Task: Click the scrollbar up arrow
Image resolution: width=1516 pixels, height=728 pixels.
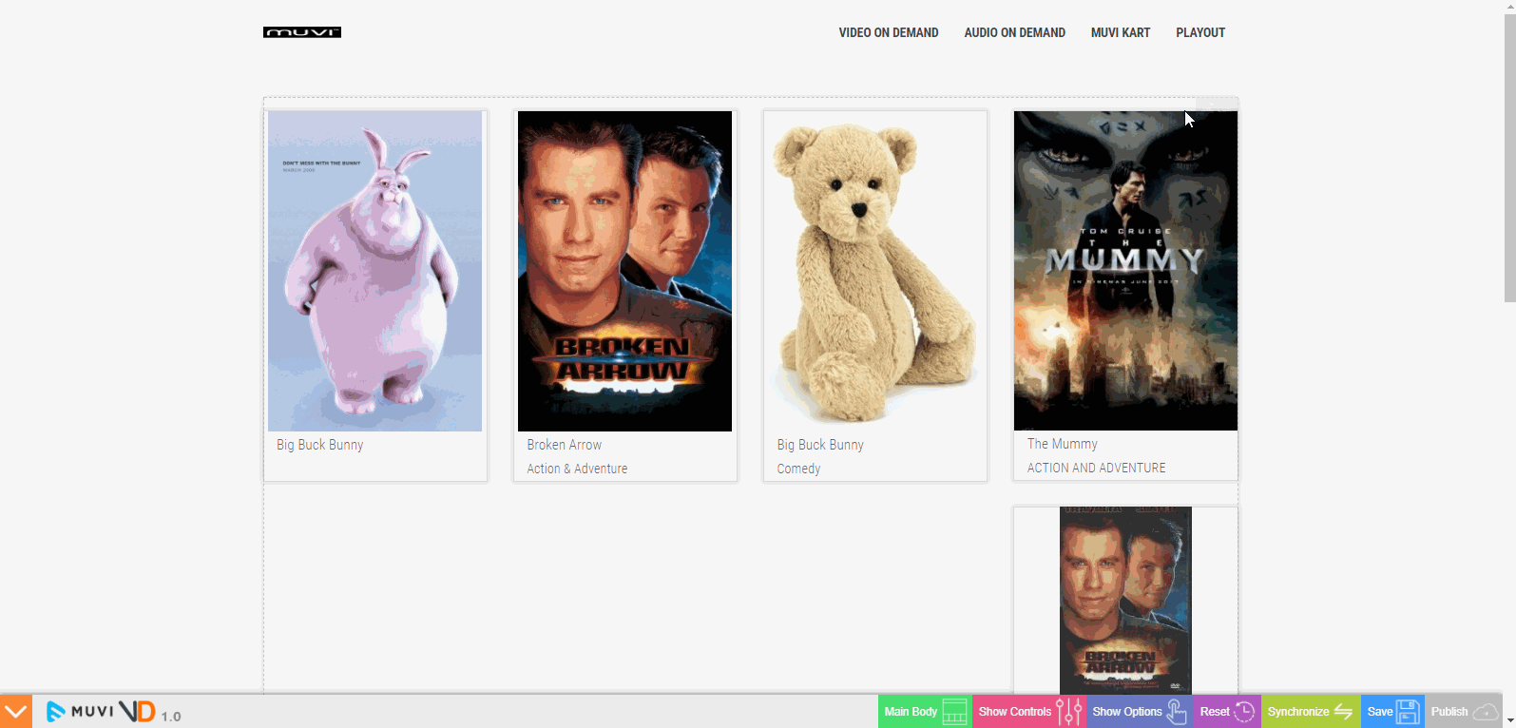Action: (1509, 6)
